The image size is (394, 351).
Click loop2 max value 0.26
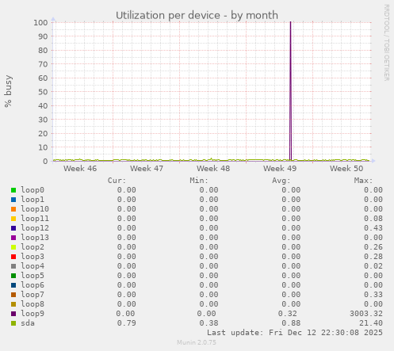[373, 247]
